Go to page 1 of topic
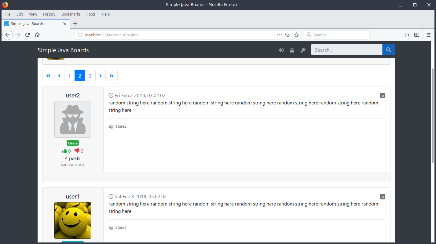 click(69, 76)
